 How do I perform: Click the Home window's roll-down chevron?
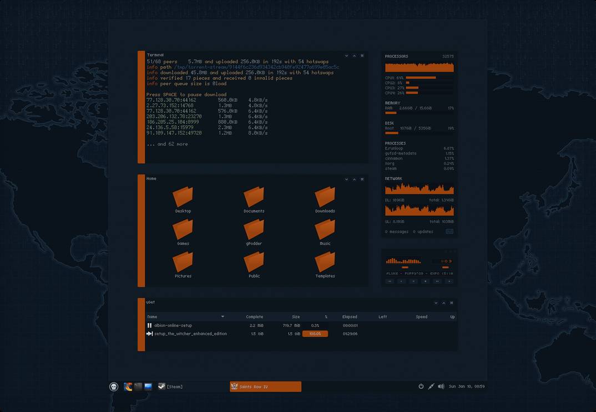(x=346, y=179)
